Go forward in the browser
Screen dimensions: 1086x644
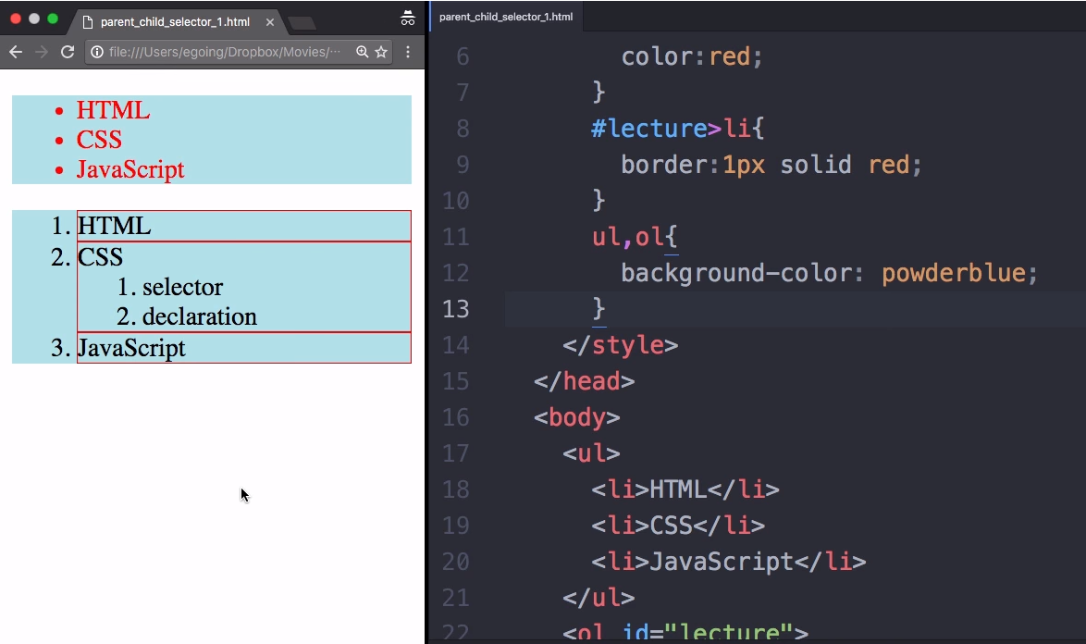click(42, 52)
